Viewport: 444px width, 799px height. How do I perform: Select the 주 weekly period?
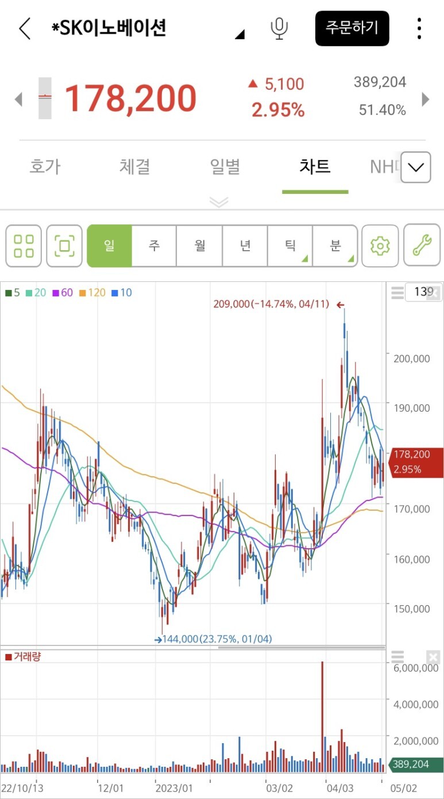pos(154,246)
